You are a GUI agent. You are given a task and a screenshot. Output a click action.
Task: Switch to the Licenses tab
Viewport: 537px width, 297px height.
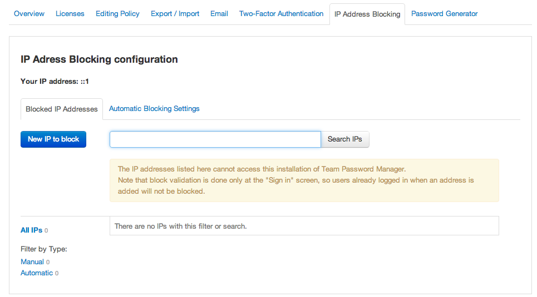point(70,14)
